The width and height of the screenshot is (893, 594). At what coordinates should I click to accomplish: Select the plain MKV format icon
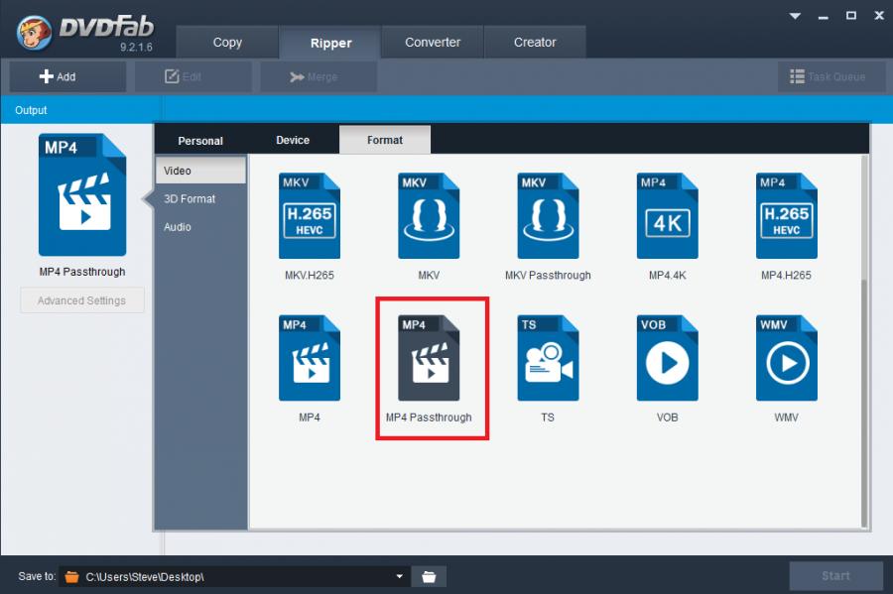[x=429, y=217]
